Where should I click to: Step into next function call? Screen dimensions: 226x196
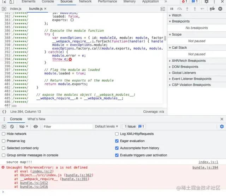pyautogui.click(x=187, y=9)
